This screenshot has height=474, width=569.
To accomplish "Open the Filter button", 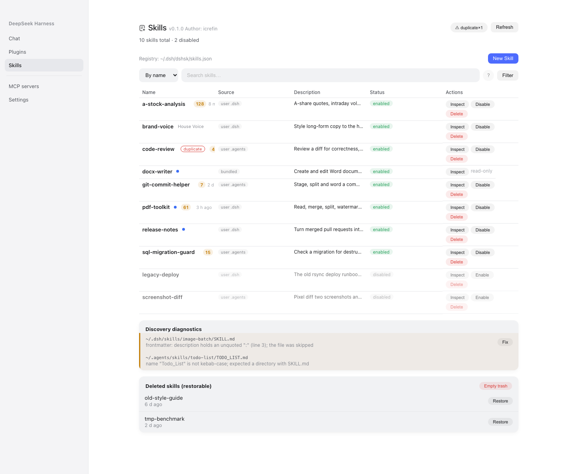I will (x=508, y=75).
